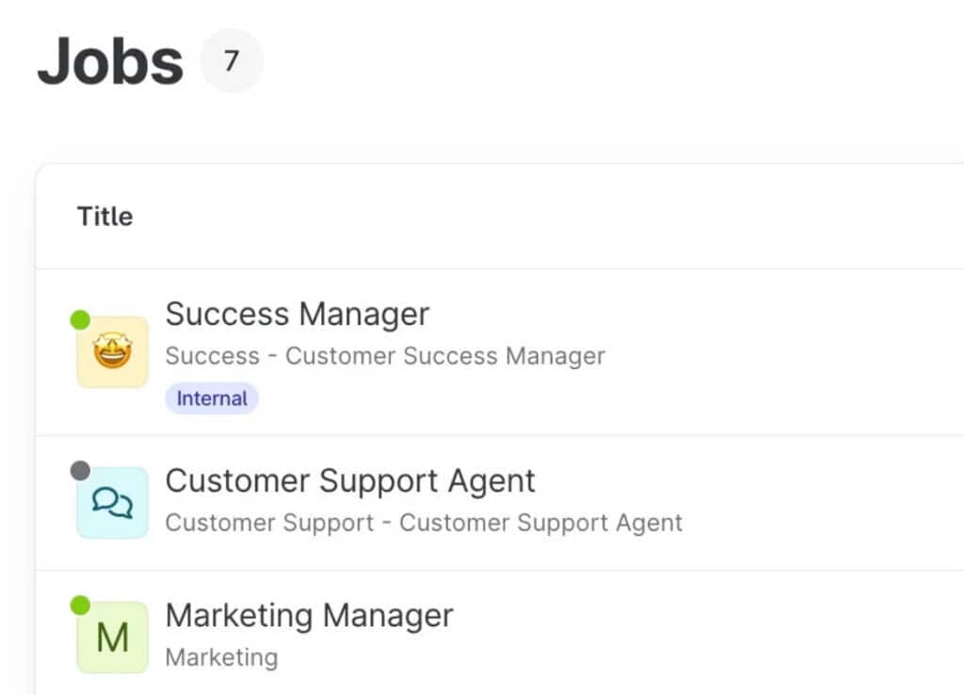964x695 pixels.
Task: Open the Customer Support Agent job title
Action: pos(350,480)
